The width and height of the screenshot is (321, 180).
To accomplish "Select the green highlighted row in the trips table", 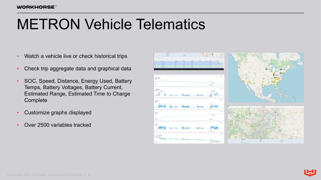I will (188, 66).
